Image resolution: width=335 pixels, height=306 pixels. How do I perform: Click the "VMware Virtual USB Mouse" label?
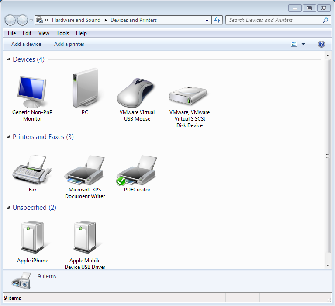(137, 115)
